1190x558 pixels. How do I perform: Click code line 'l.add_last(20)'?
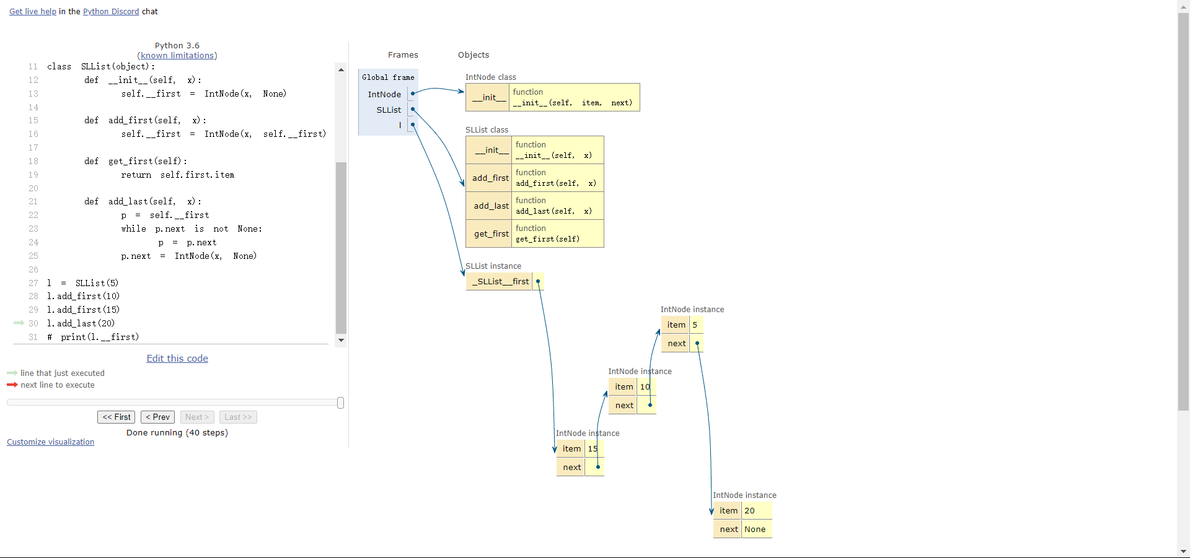pyautogui.click(x=81, y=323)
